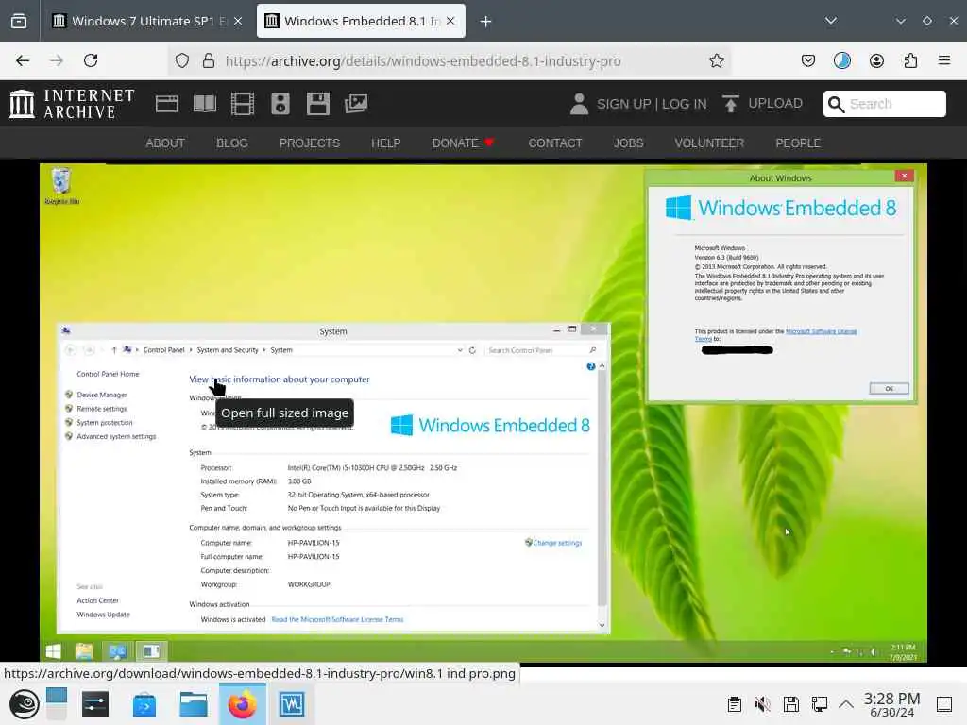Open the VOLUNTEER menu item
Viewport: 967px width, 725px height.
(x=709, y=143)
